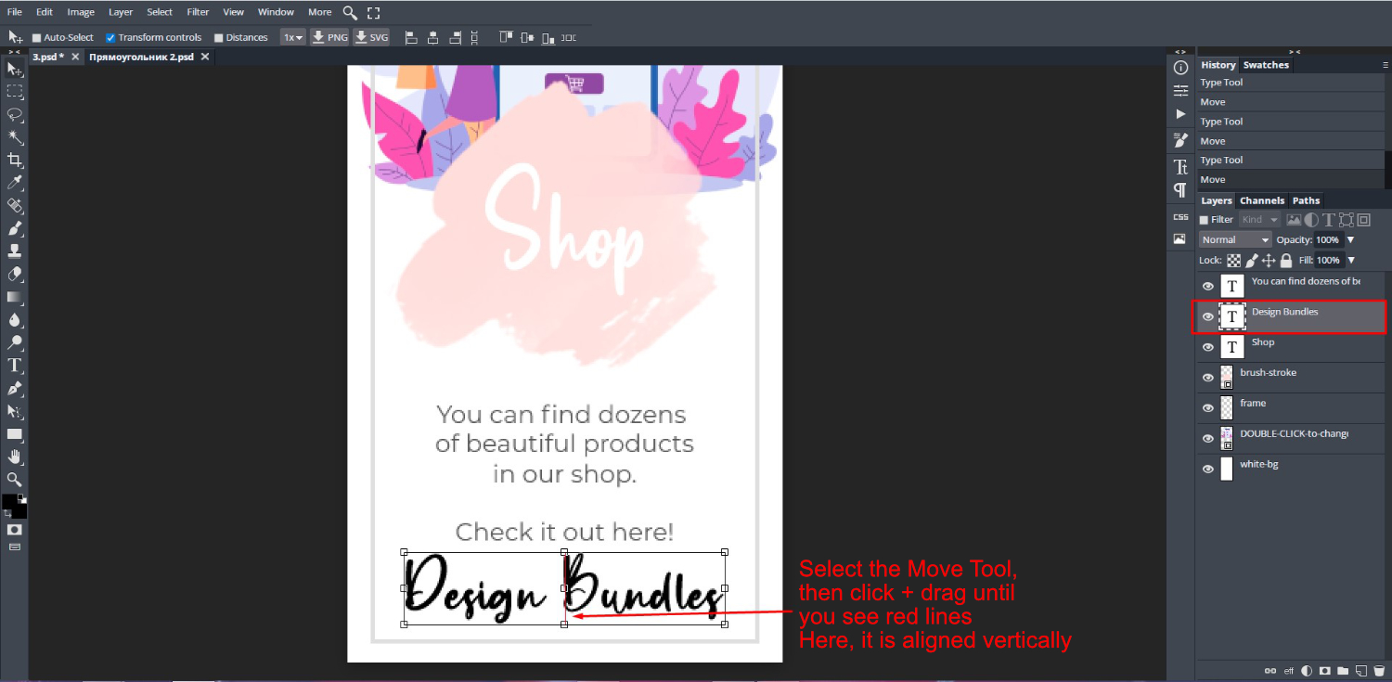The image size is (1392, 682).
Task: Switch to the Channels tab
Action: 1262,200
